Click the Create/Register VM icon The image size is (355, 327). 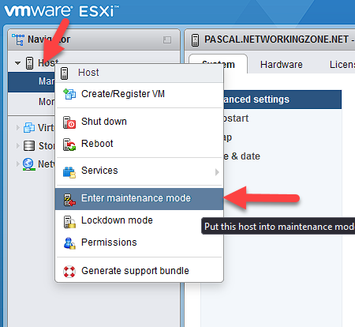tap(69, 94)
